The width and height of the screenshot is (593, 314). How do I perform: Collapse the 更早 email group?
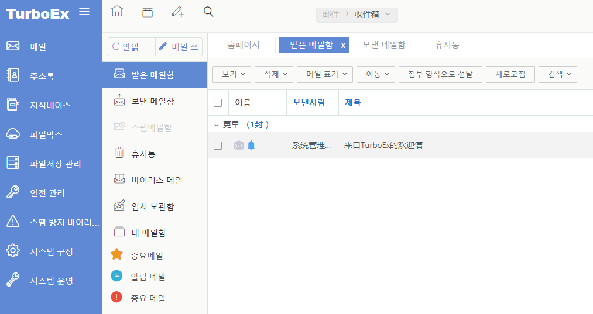(x=217, y=125)
